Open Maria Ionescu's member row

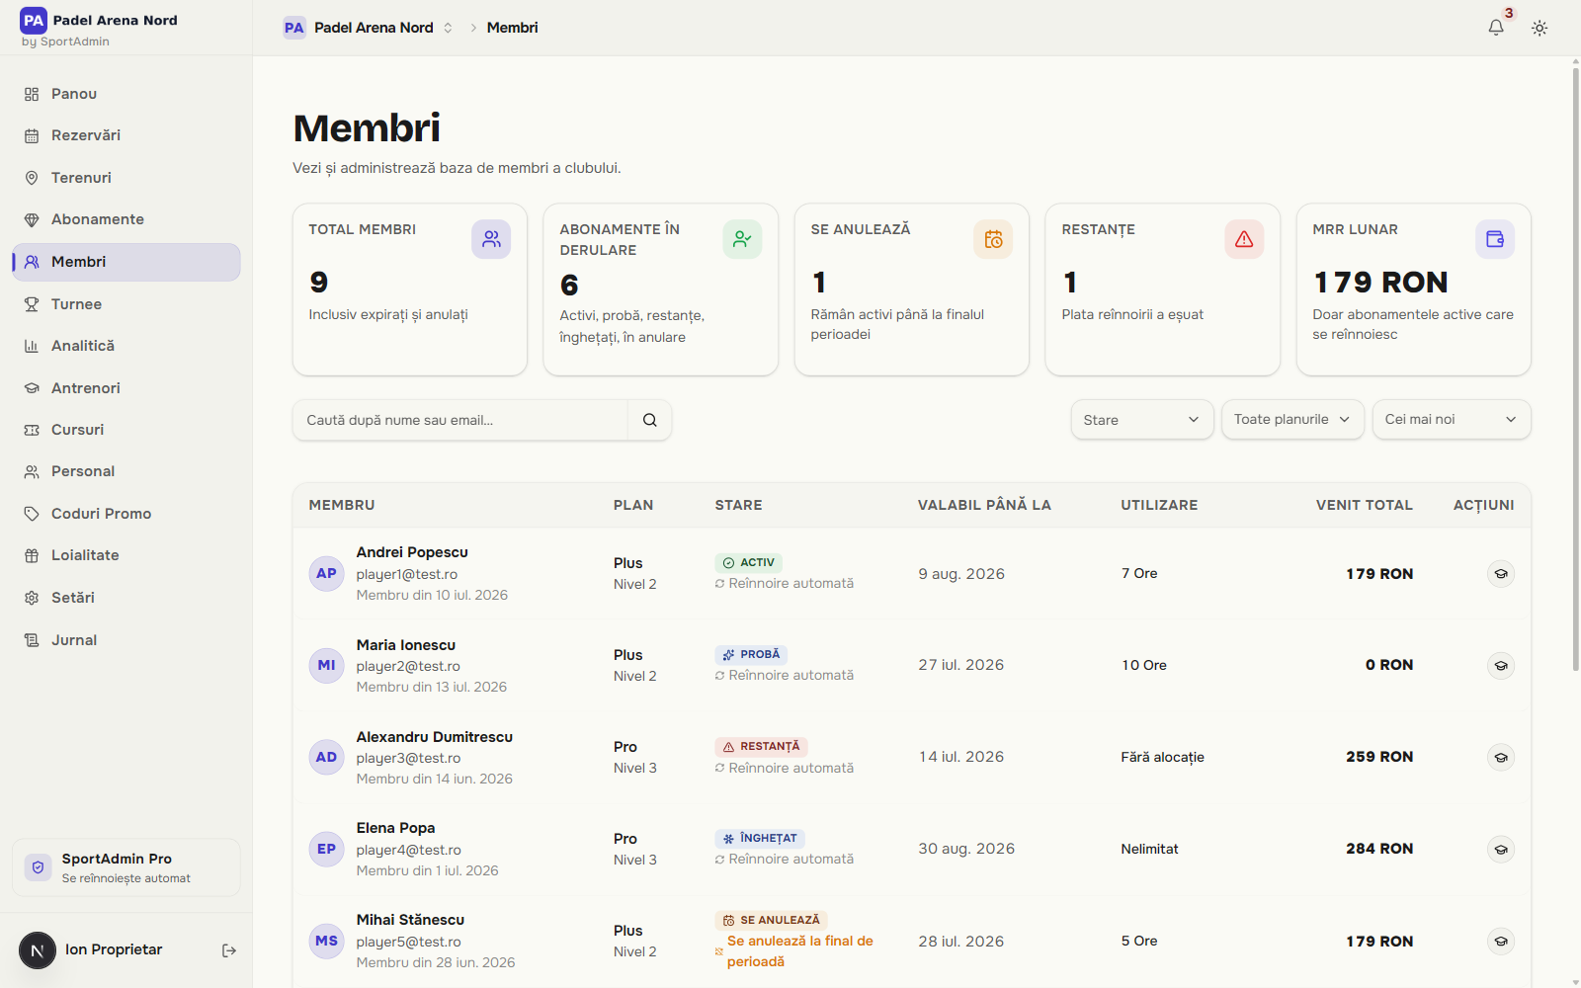pos(911,666)
